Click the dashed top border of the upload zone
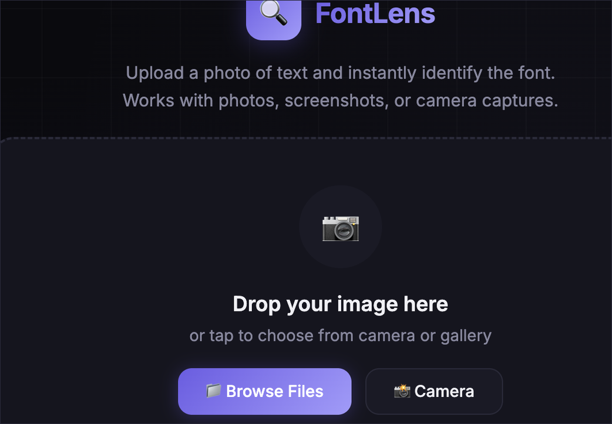612x424 pixels. pos(306,138)
